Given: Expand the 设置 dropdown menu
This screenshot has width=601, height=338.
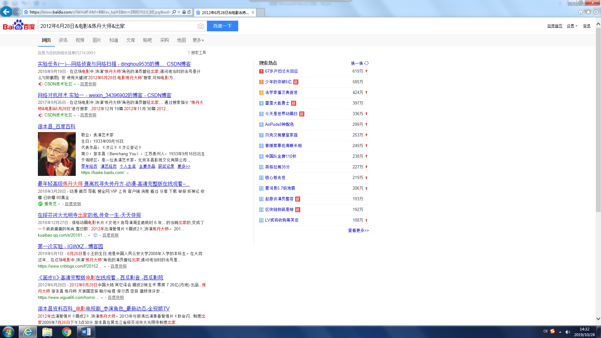Looking at the screenshot, I should [x=572, y=26].
